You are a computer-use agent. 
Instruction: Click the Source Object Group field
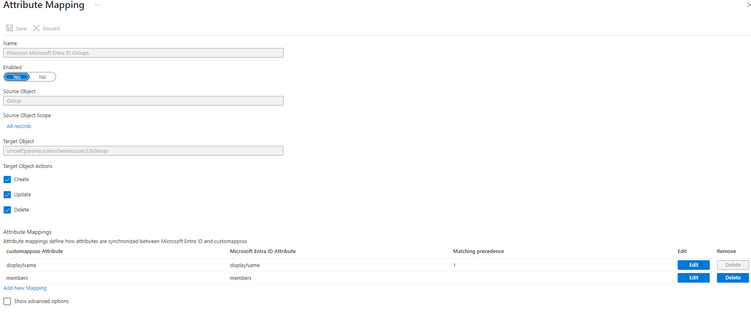click(143, 101)
